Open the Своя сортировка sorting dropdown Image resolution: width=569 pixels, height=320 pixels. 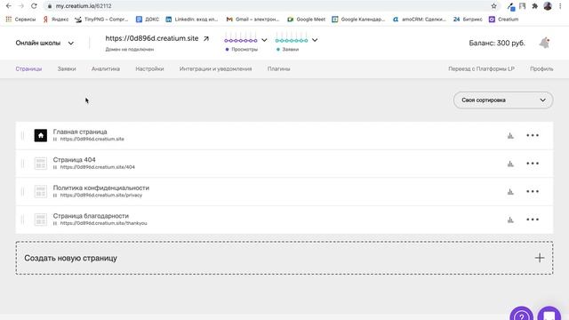(503, 100)
